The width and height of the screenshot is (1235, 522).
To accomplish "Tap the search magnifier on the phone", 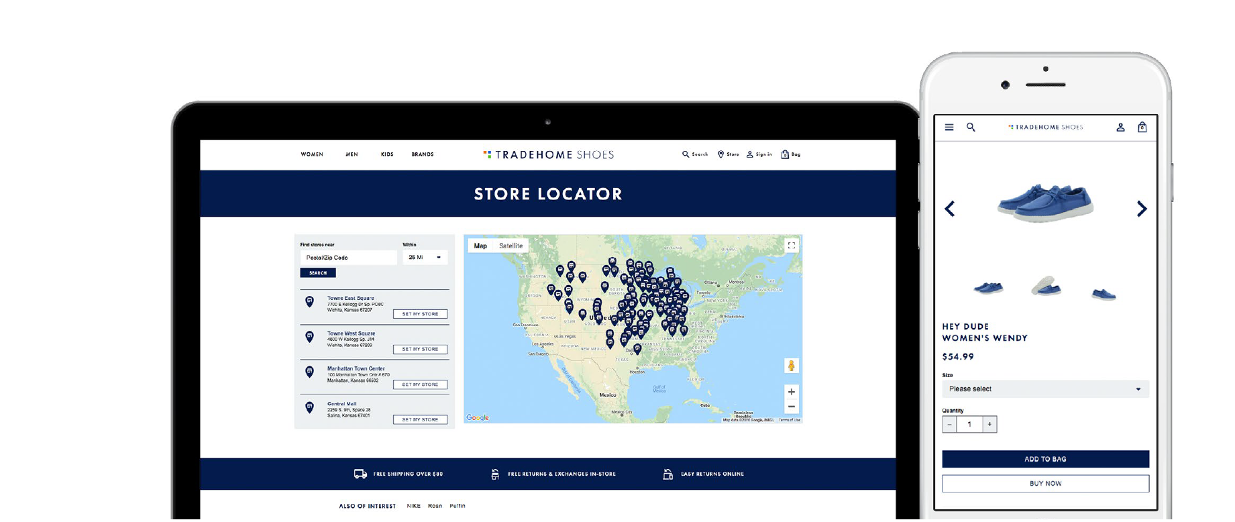I will 971,127.
